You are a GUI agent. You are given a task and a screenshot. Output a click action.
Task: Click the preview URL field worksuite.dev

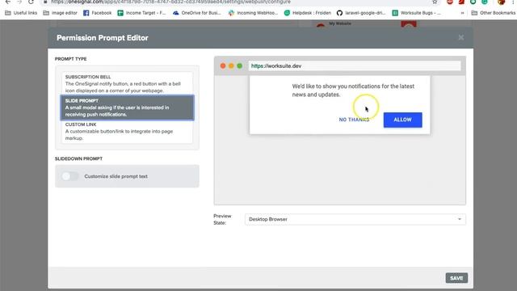click(x=355, y=66)
